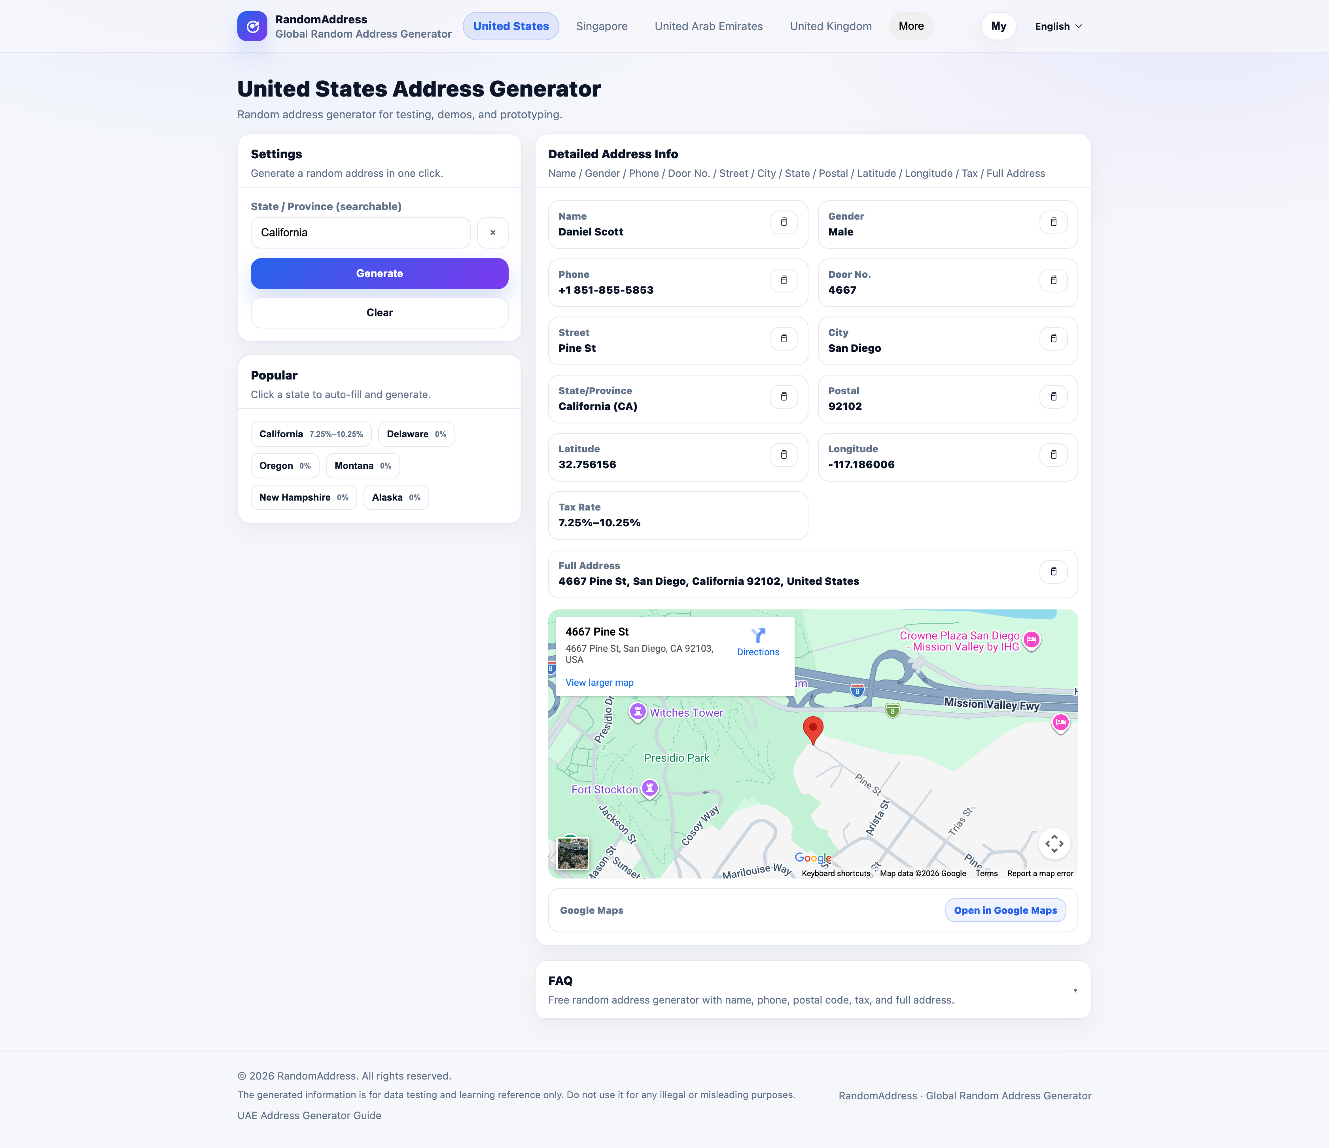This screenshot has height=1148, width=1329.
Task: Copy the Phone number value
Action: point(783,281)
